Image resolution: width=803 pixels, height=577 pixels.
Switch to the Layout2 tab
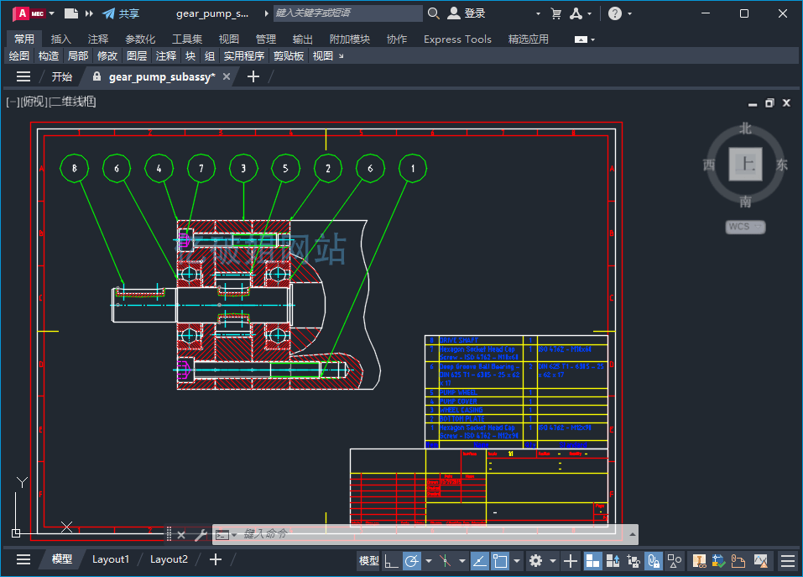[x=169, y=559]
